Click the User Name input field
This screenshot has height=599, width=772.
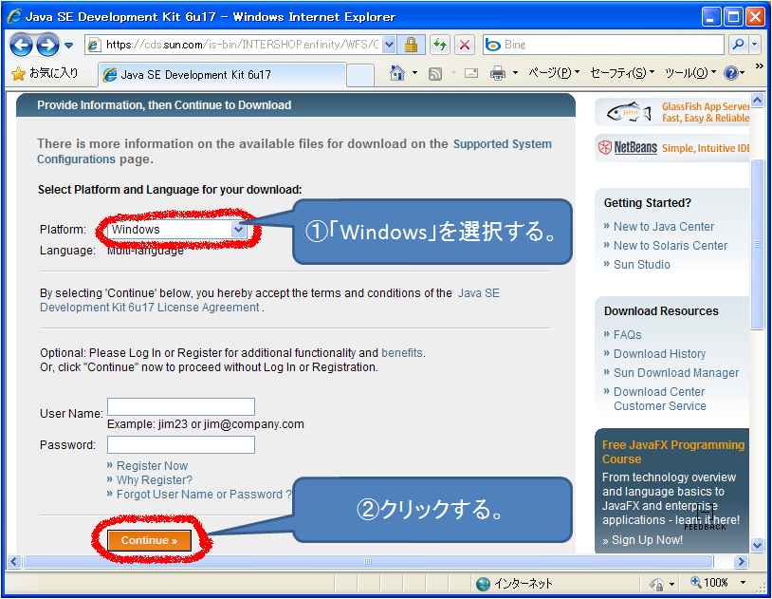coord(181,406)
